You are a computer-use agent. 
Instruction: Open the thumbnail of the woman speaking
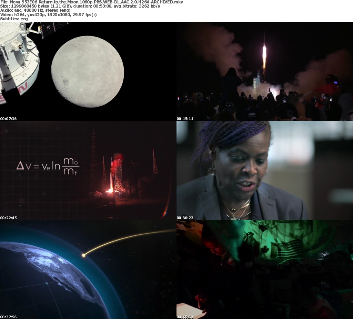[x=264, y=170]
